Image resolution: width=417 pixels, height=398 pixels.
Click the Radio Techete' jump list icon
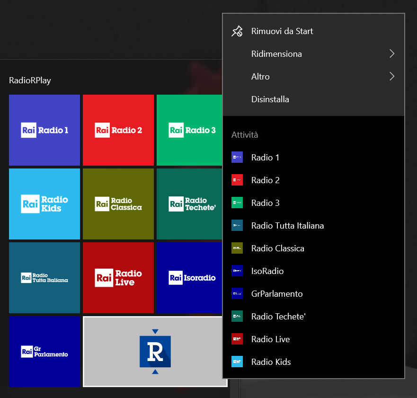(237, 317)
